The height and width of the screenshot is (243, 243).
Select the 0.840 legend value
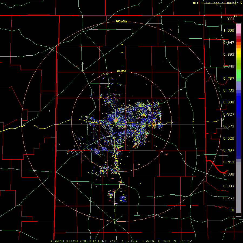tap(229, 66)
